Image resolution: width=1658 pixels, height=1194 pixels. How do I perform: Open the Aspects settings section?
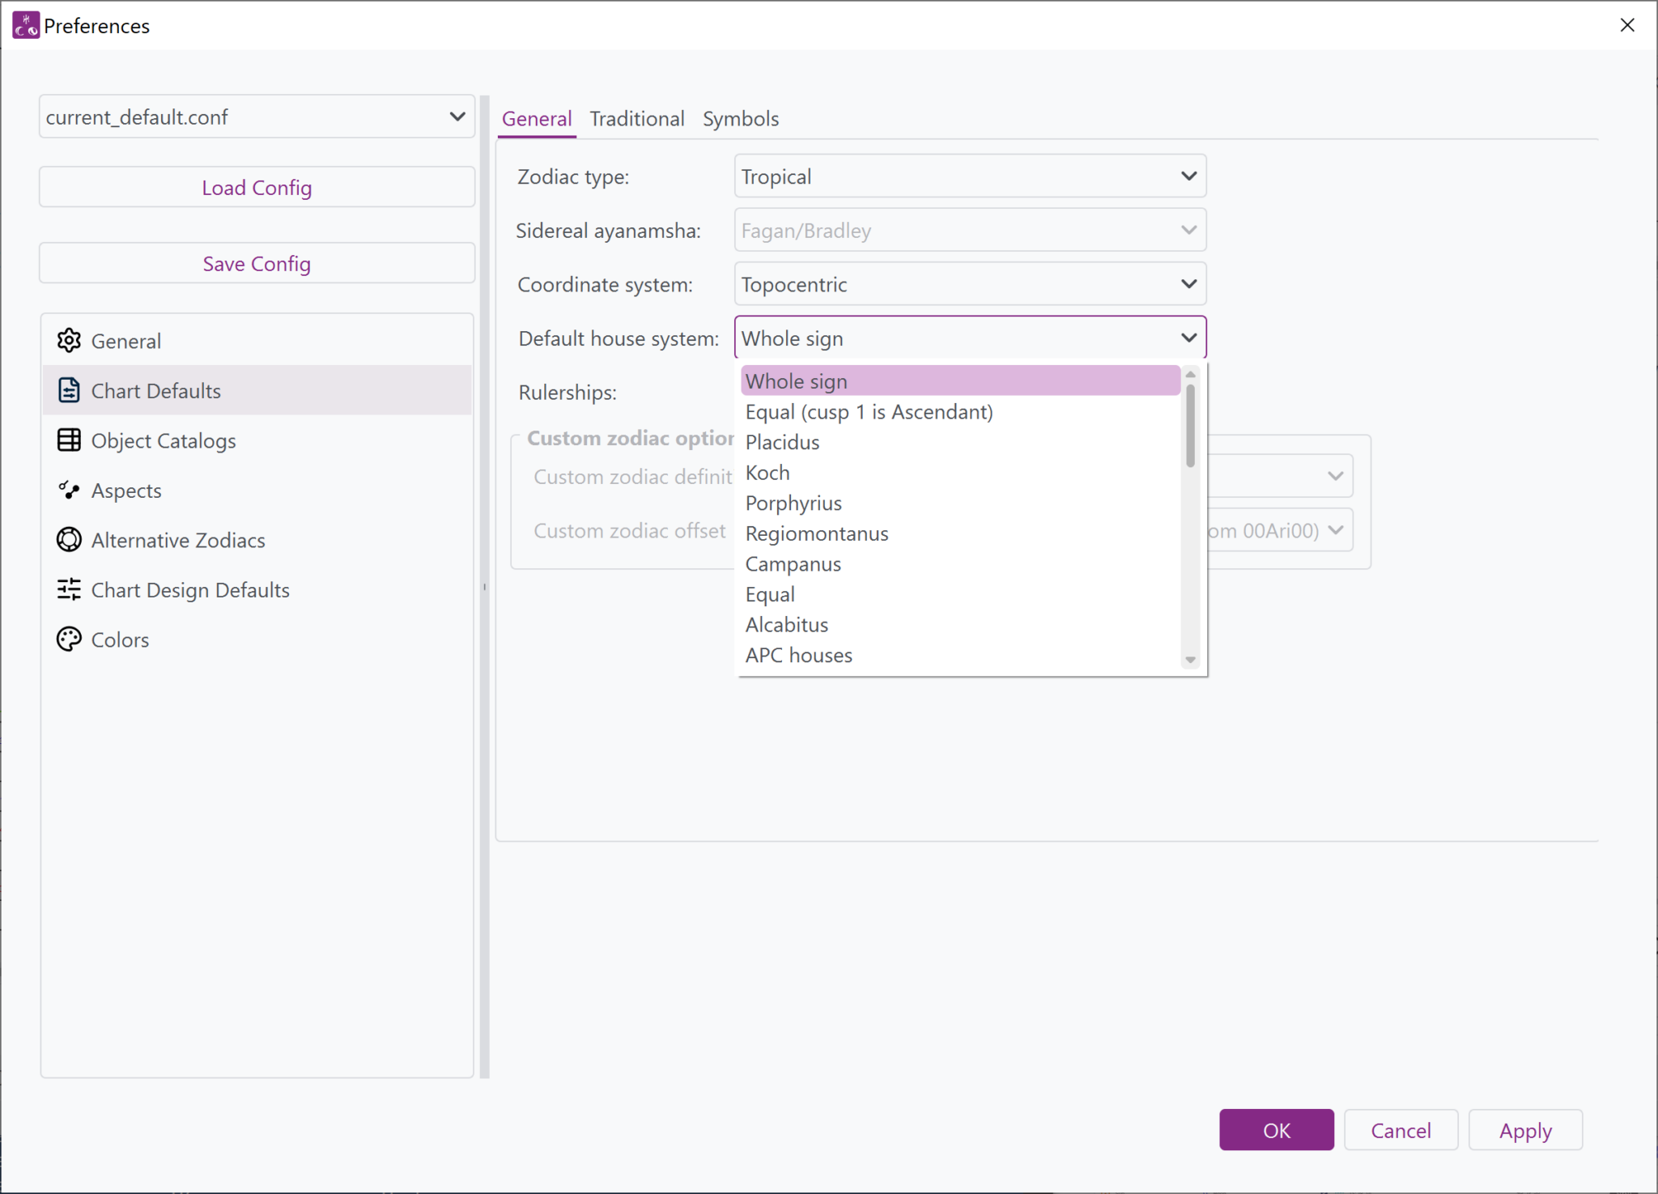point(126,490)
